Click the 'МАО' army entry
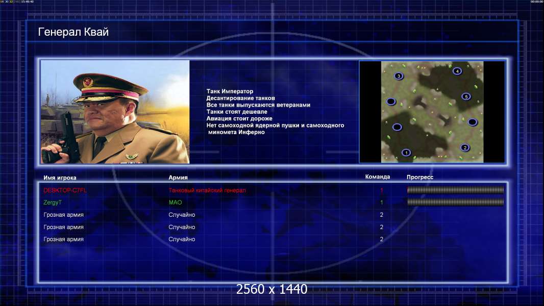544x306 pixels. (175, 202)
